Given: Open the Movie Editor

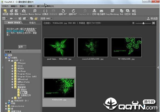Looking at the screenshot, I should [x=35, y=12].
